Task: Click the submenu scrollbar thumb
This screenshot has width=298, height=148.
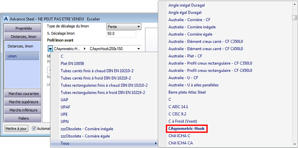Action: [295, 18]
